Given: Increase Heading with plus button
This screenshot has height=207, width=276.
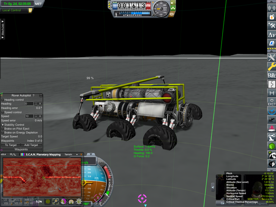Looking at the screenshot, I should 40,103.
